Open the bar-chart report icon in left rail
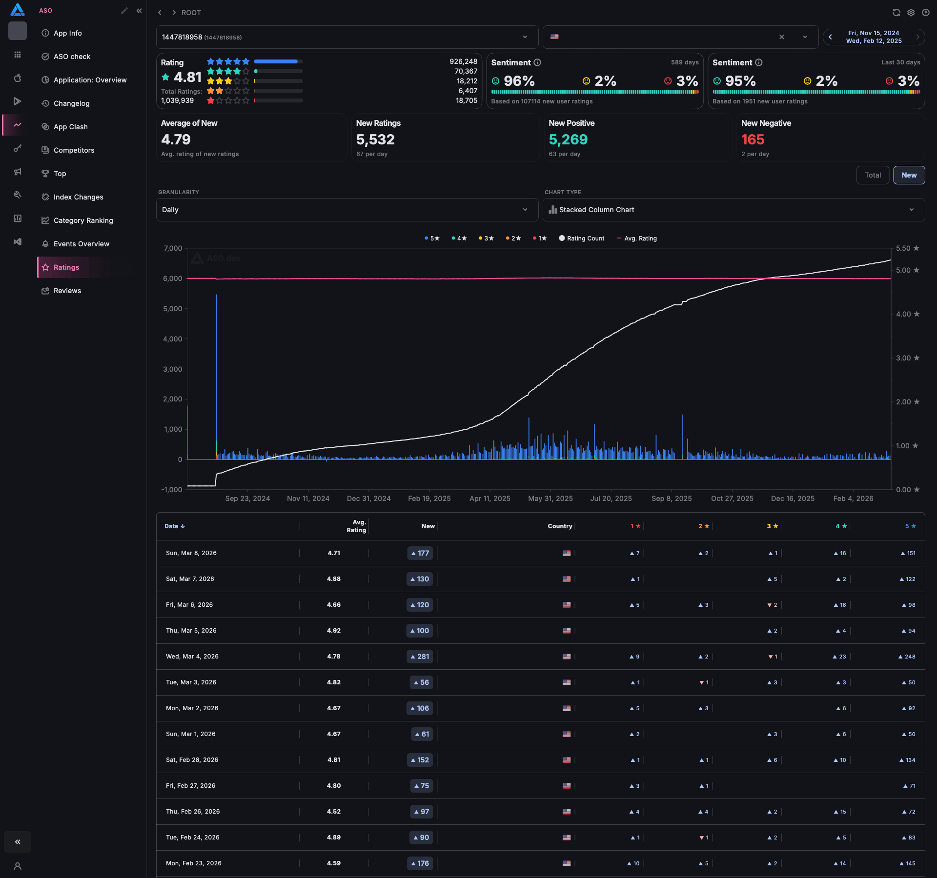937x878 pixels. [x=18, y=219]
